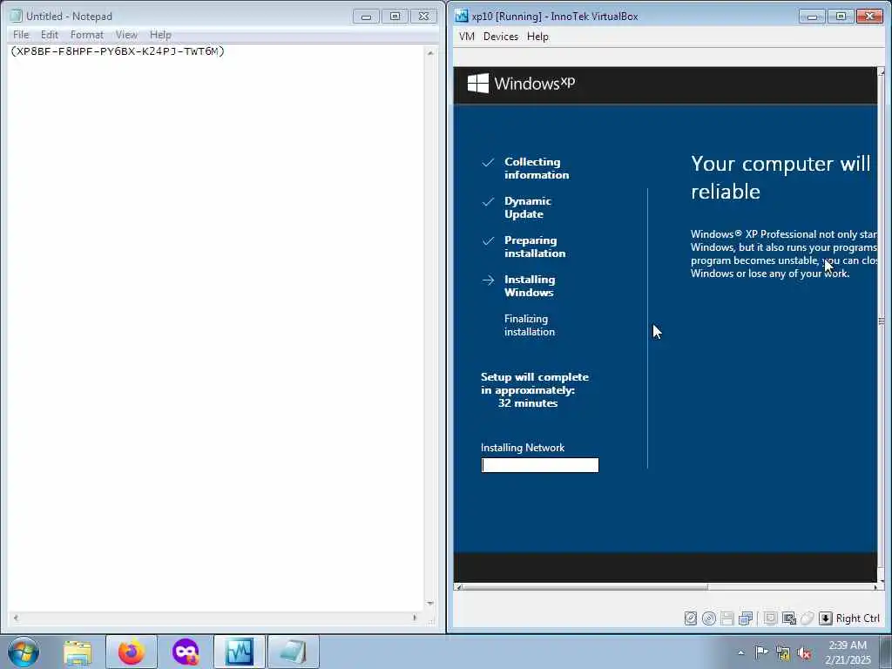Image resolution: width=892 pixels, height=669 pixels.
Task: Maximize the Notepad window
Action: tap(395, 17)
